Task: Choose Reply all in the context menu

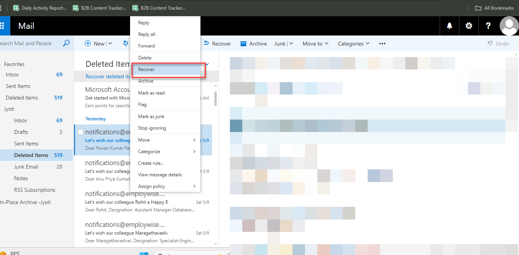Action: pyautogui.click(x=165, y=34)
